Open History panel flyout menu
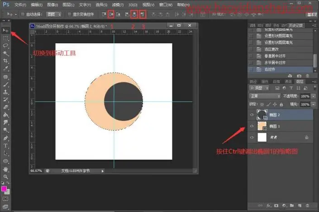The height and width of the screenshot is (212, 319). tap(314, 25)
